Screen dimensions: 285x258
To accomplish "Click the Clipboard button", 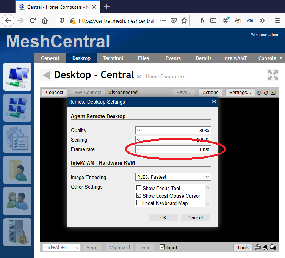I will point(120,247).
